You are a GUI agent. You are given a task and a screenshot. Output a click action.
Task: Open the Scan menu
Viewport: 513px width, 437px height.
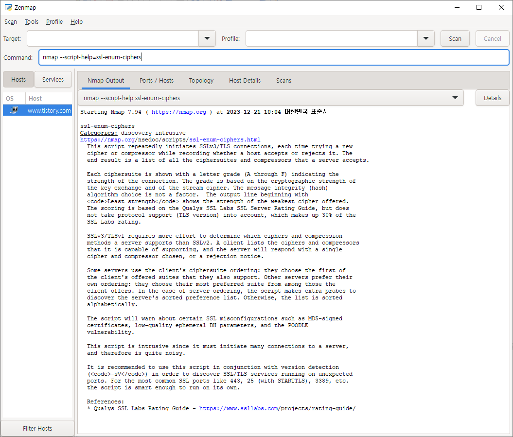11,21
